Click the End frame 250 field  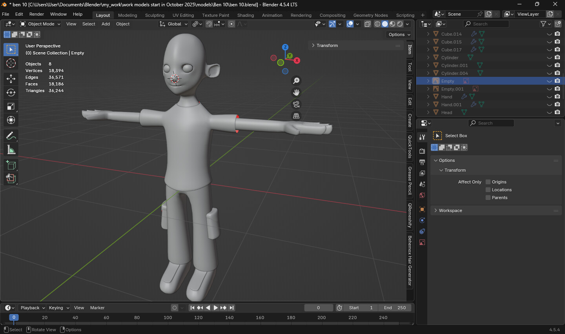point(395,308)
